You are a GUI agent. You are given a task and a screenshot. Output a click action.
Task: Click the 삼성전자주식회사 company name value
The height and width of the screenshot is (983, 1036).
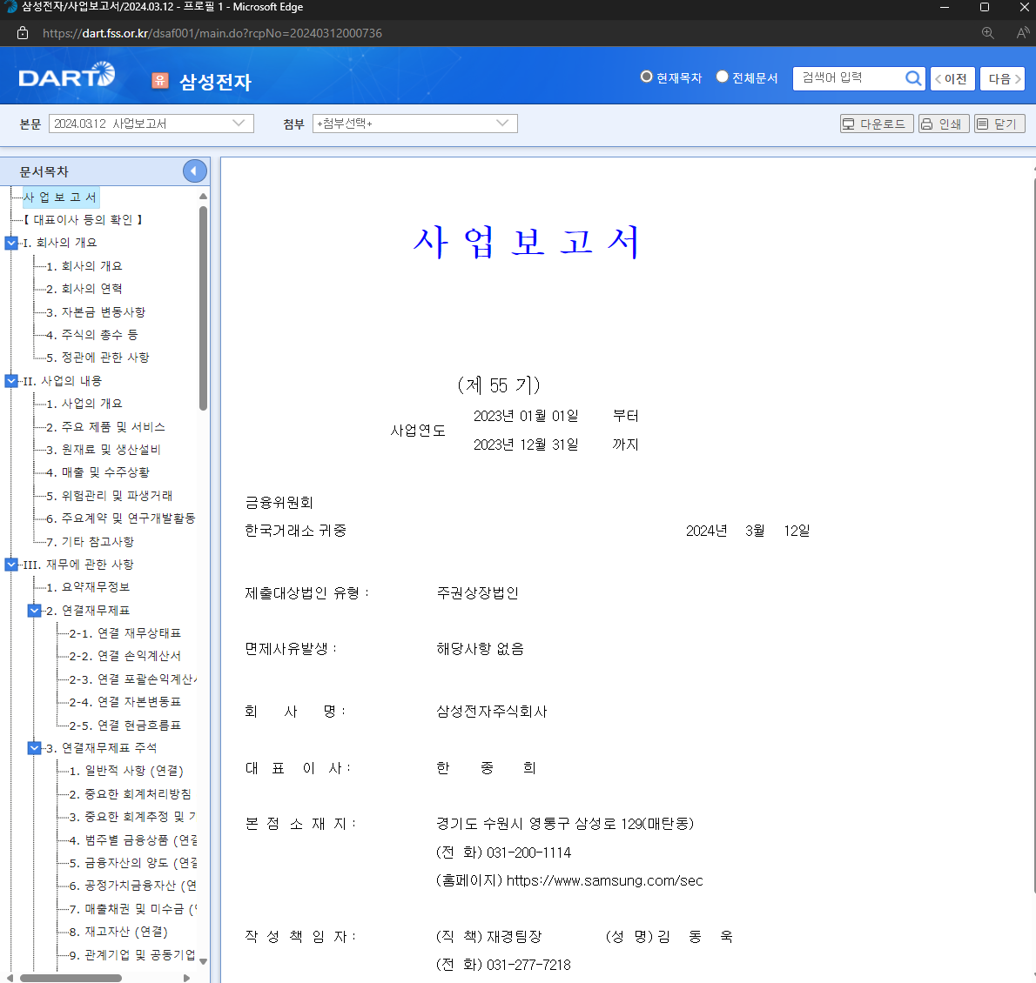point(492,711)
